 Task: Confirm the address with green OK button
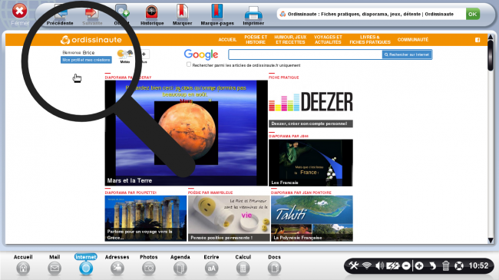click(473, 14)
